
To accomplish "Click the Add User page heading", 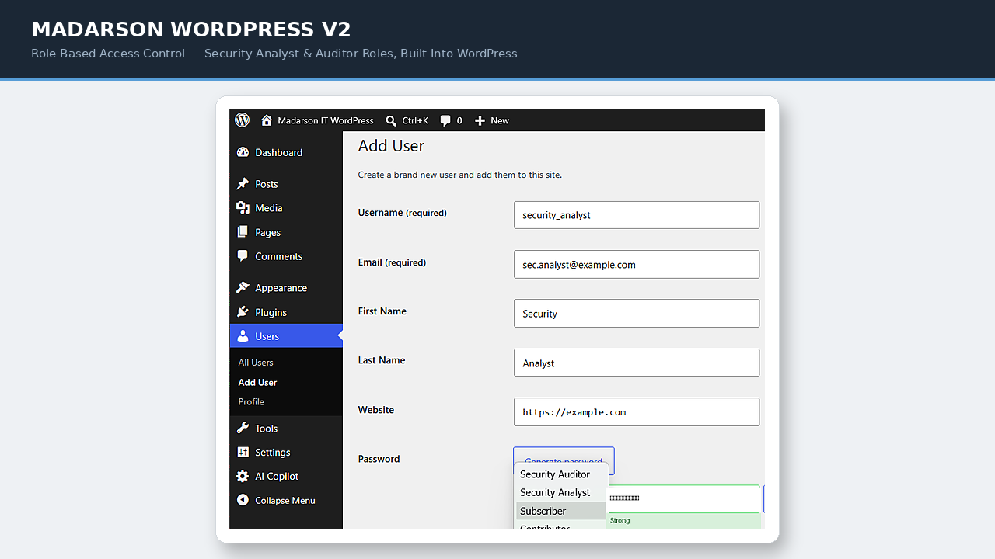I will (x=391, y=146).
